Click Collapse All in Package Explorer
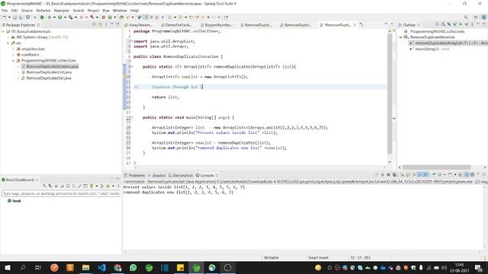 (x=95, y=24)
